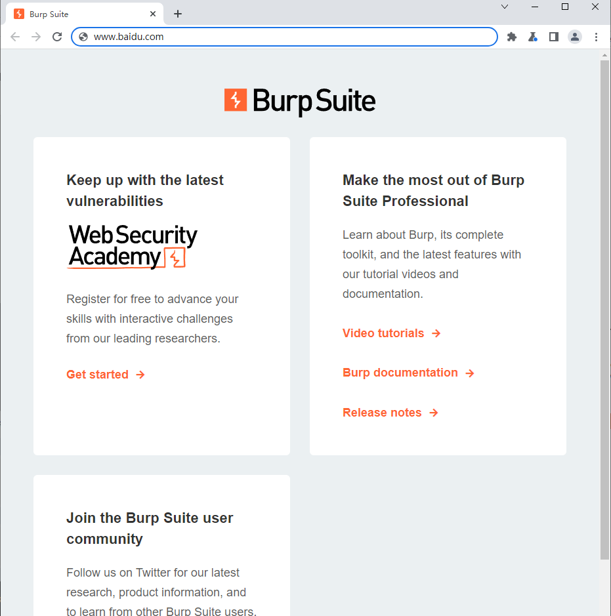Close the Burp Suite tab

click(153, 14)
